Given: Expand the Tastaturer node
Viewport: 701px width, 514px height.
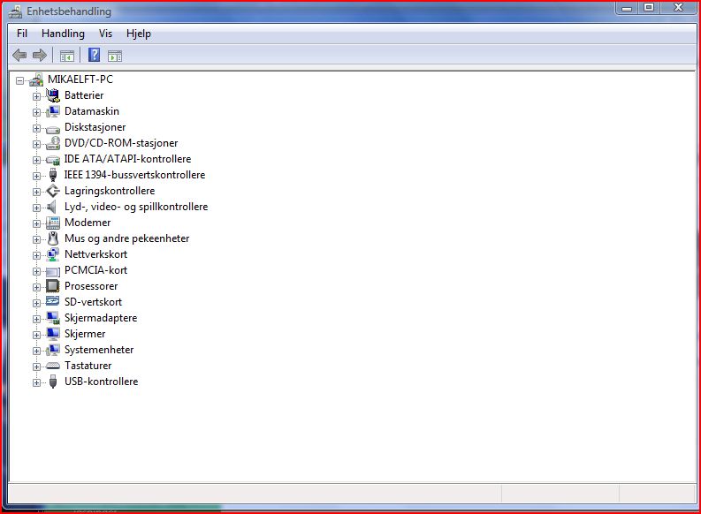Looking at the screenshot, I should [x=36, y=367].
